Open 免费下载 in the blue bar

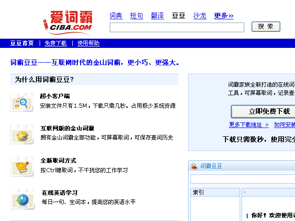click(55, 43)
